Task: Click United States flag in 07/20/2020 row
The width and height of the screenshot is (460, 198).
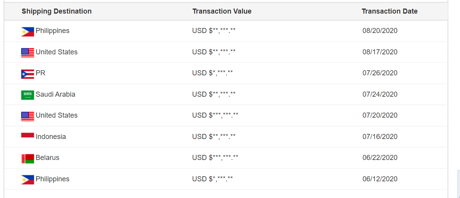Action: [28, 116]
